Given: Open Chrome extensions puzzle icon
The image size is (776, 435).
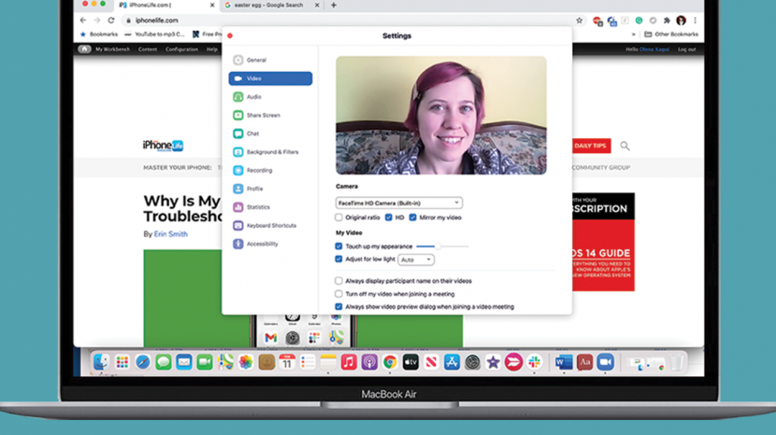Looking at the screenshot, I should (667, 21).
